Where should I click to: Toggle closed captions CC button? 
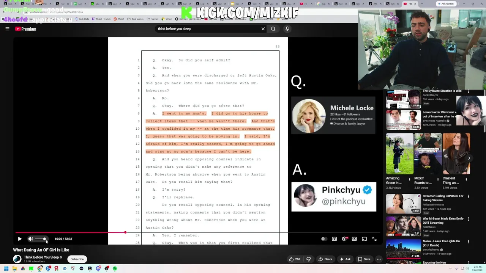(x=334, y=239)
